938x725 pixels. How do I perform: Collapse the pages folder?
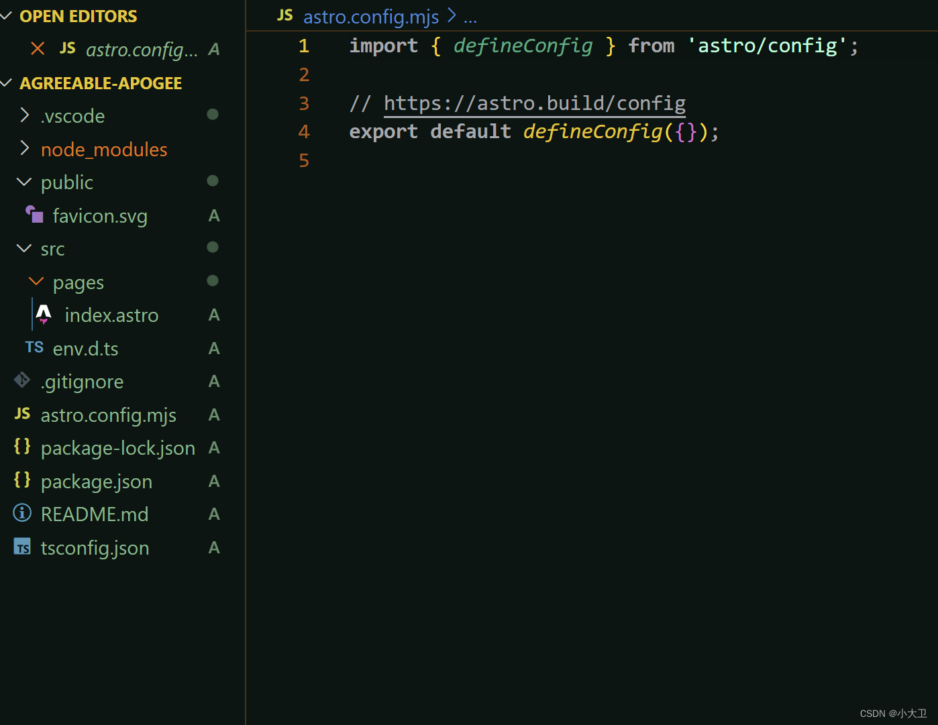click(36, 282)
